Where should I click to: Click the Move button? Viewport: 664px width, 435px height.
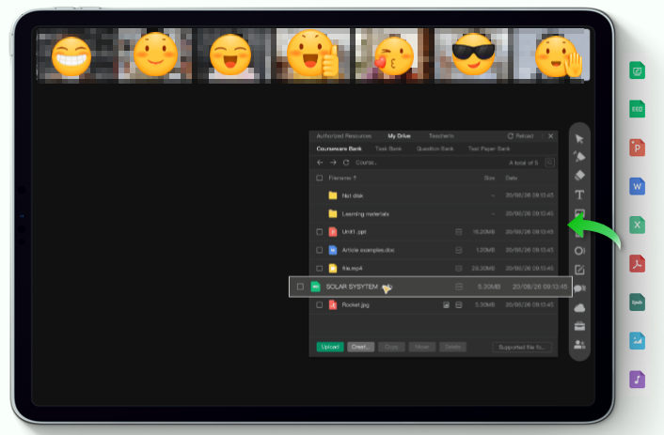click(x=421, y=347)
